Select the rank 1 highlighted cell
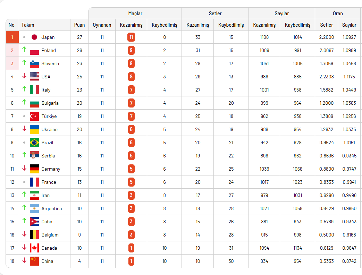This screenshot has width=362, height=275. [12, 37]
